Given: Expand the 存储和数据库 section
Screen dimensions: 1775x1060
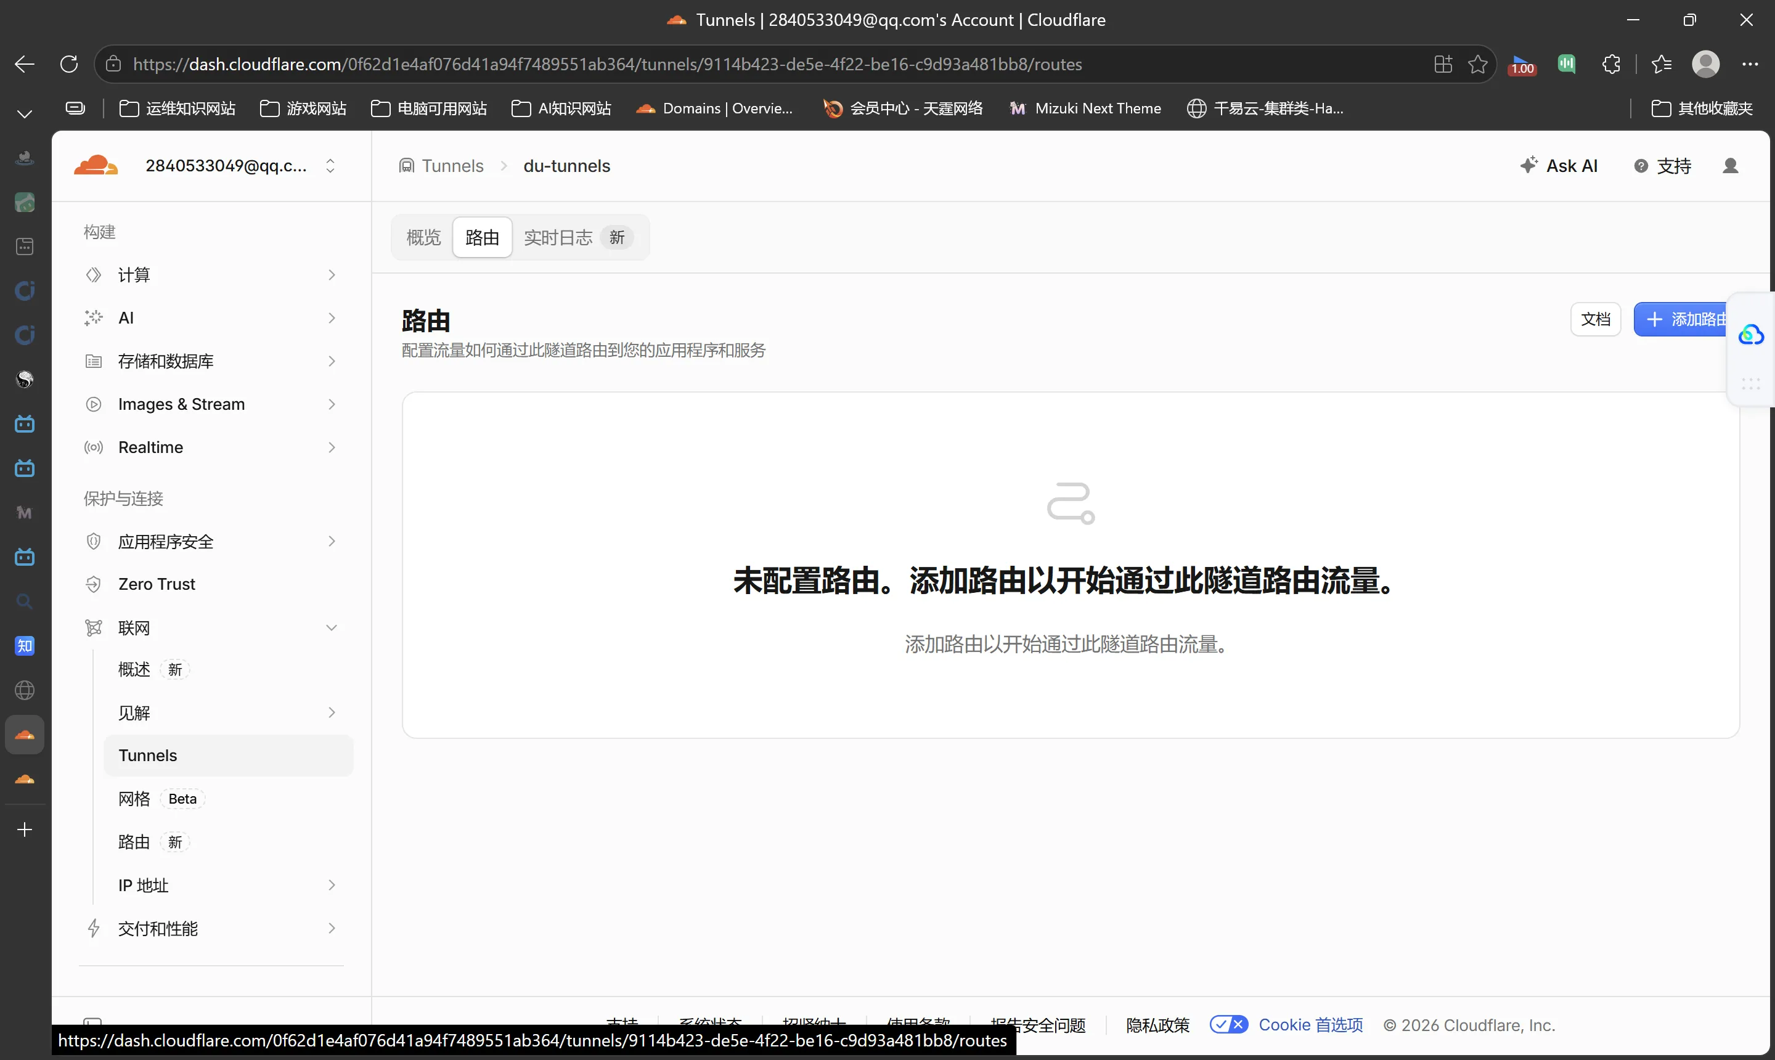Looking at the screenshot, I should [x=210, y=361].
